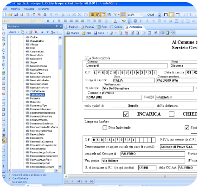Click the Italic formatting icon
This screenshot has width=199, height=188.
[54, 21]
